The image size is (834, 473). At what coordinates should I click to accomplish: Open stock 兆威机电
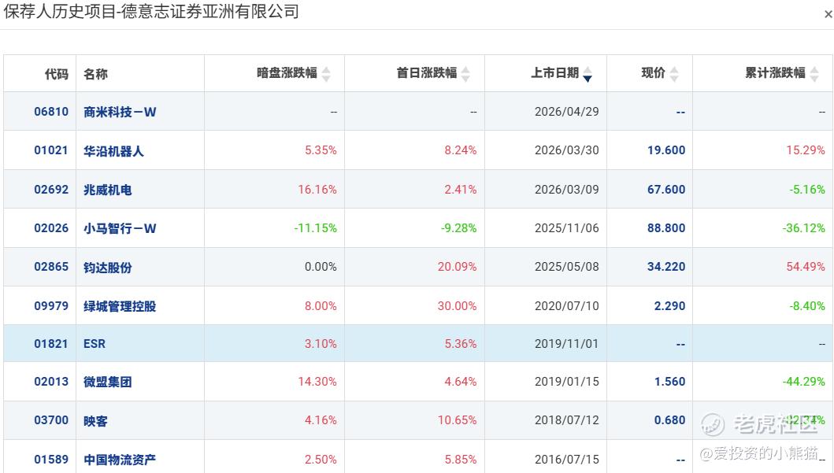point(107,190)
